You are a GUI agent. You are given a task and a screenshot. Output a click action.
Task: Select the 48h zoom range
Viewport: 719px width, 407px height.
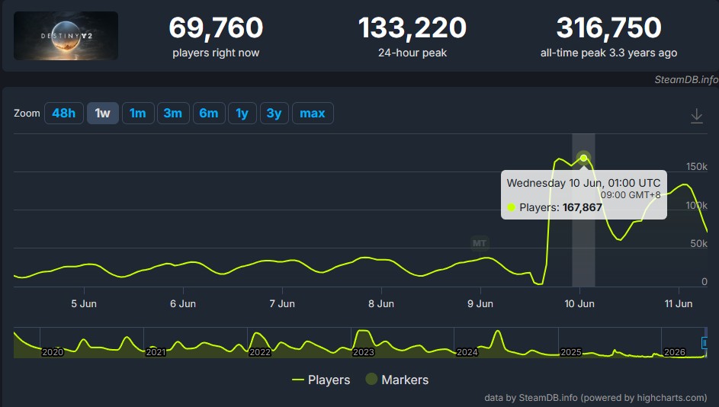pyautogui.click(x=64, y=114)
